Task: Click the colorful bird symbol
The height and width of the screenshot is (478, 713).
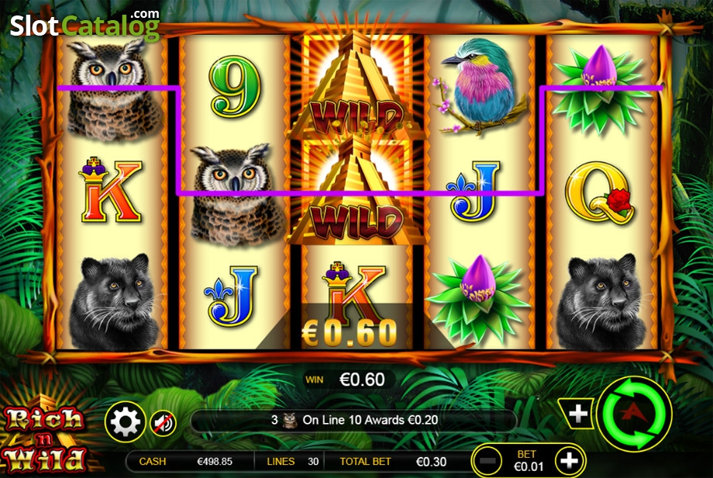Action: coord(480,86)
